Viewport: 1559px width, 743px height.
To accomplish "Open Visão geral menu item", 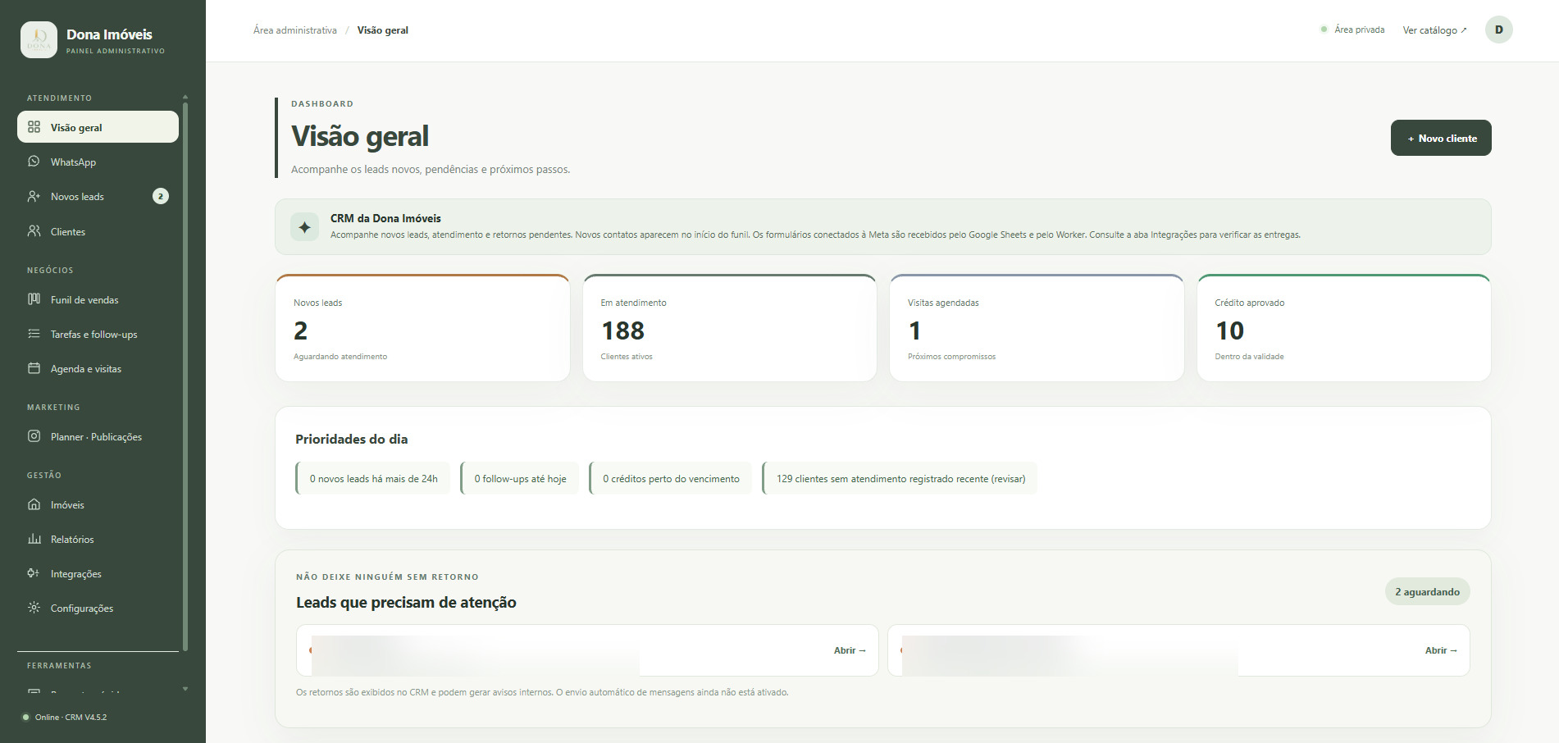I will click(98, 127).
